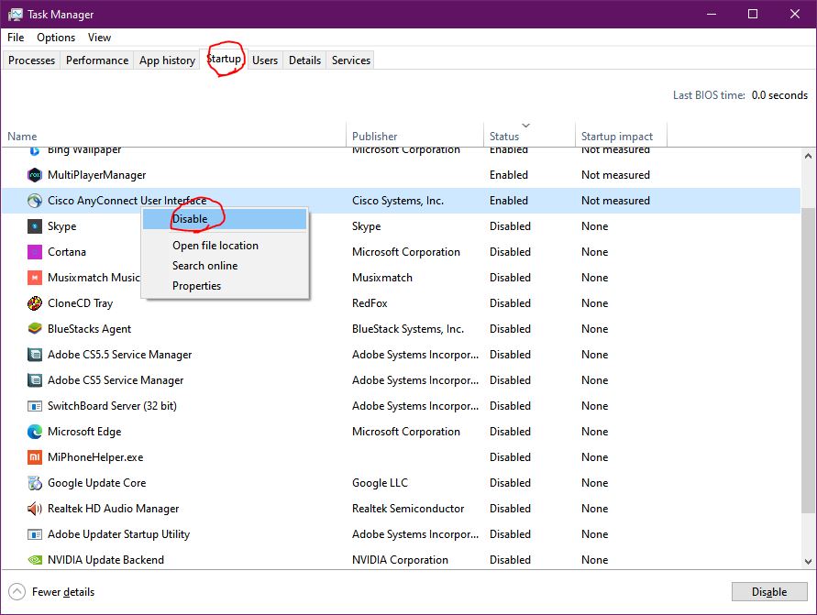
Task: Click the Google LLC publisher cell
Action: coord(380,483)
